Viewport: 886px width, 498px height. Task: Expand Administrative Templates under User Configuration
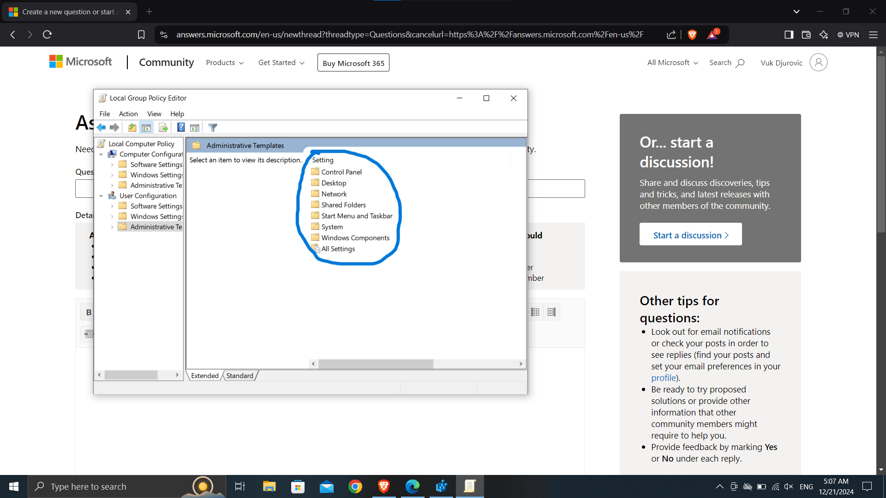112,227
